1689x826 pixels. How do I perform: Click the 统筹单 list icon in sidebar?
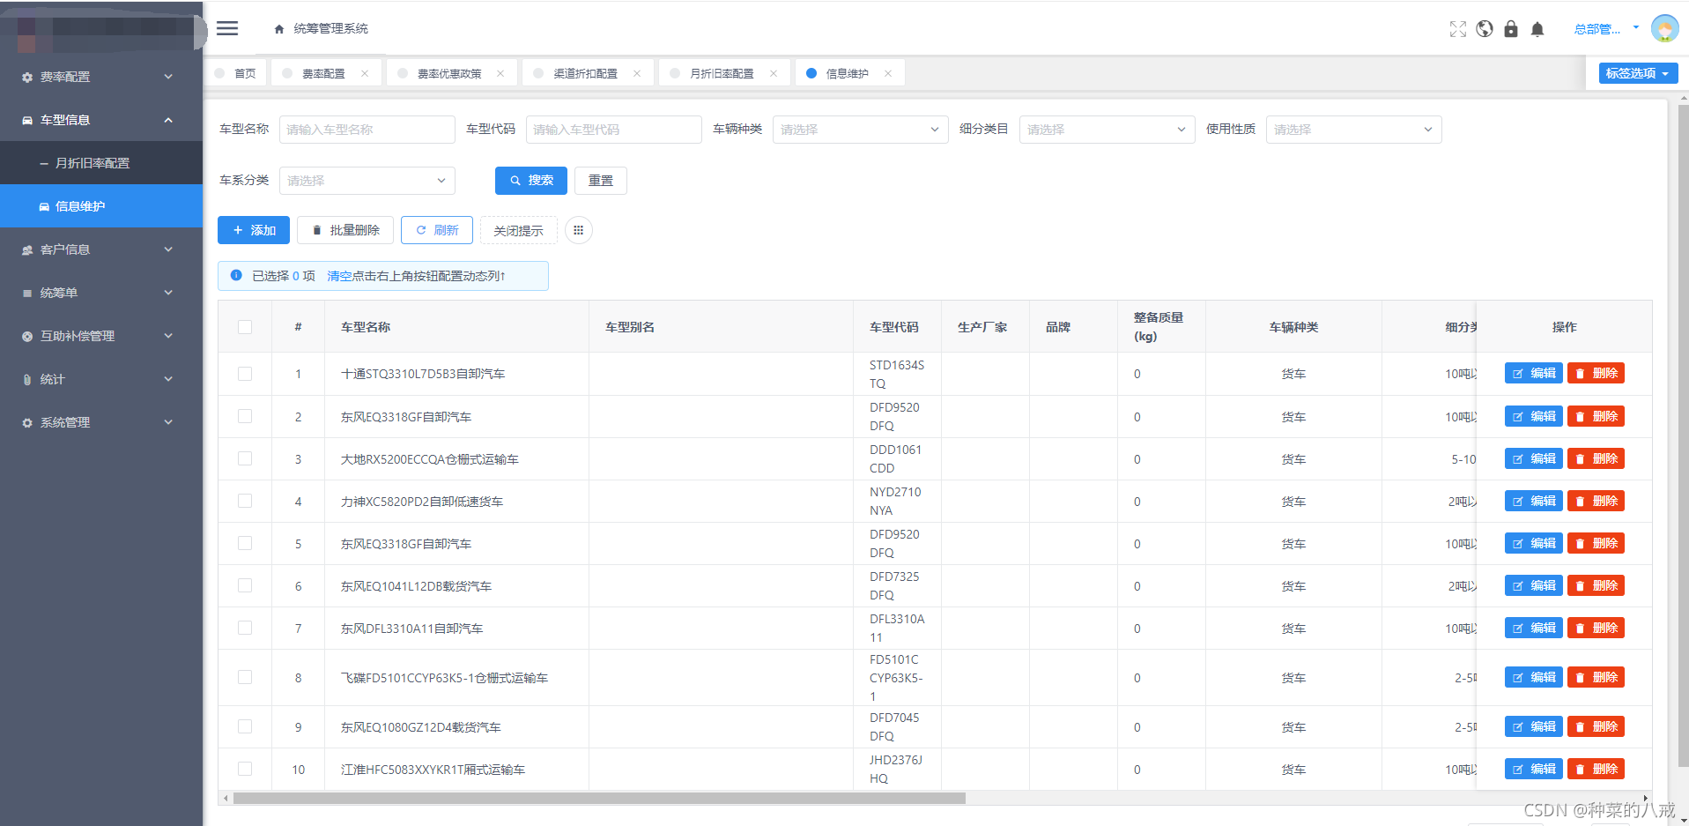click(x=27, y=293)
